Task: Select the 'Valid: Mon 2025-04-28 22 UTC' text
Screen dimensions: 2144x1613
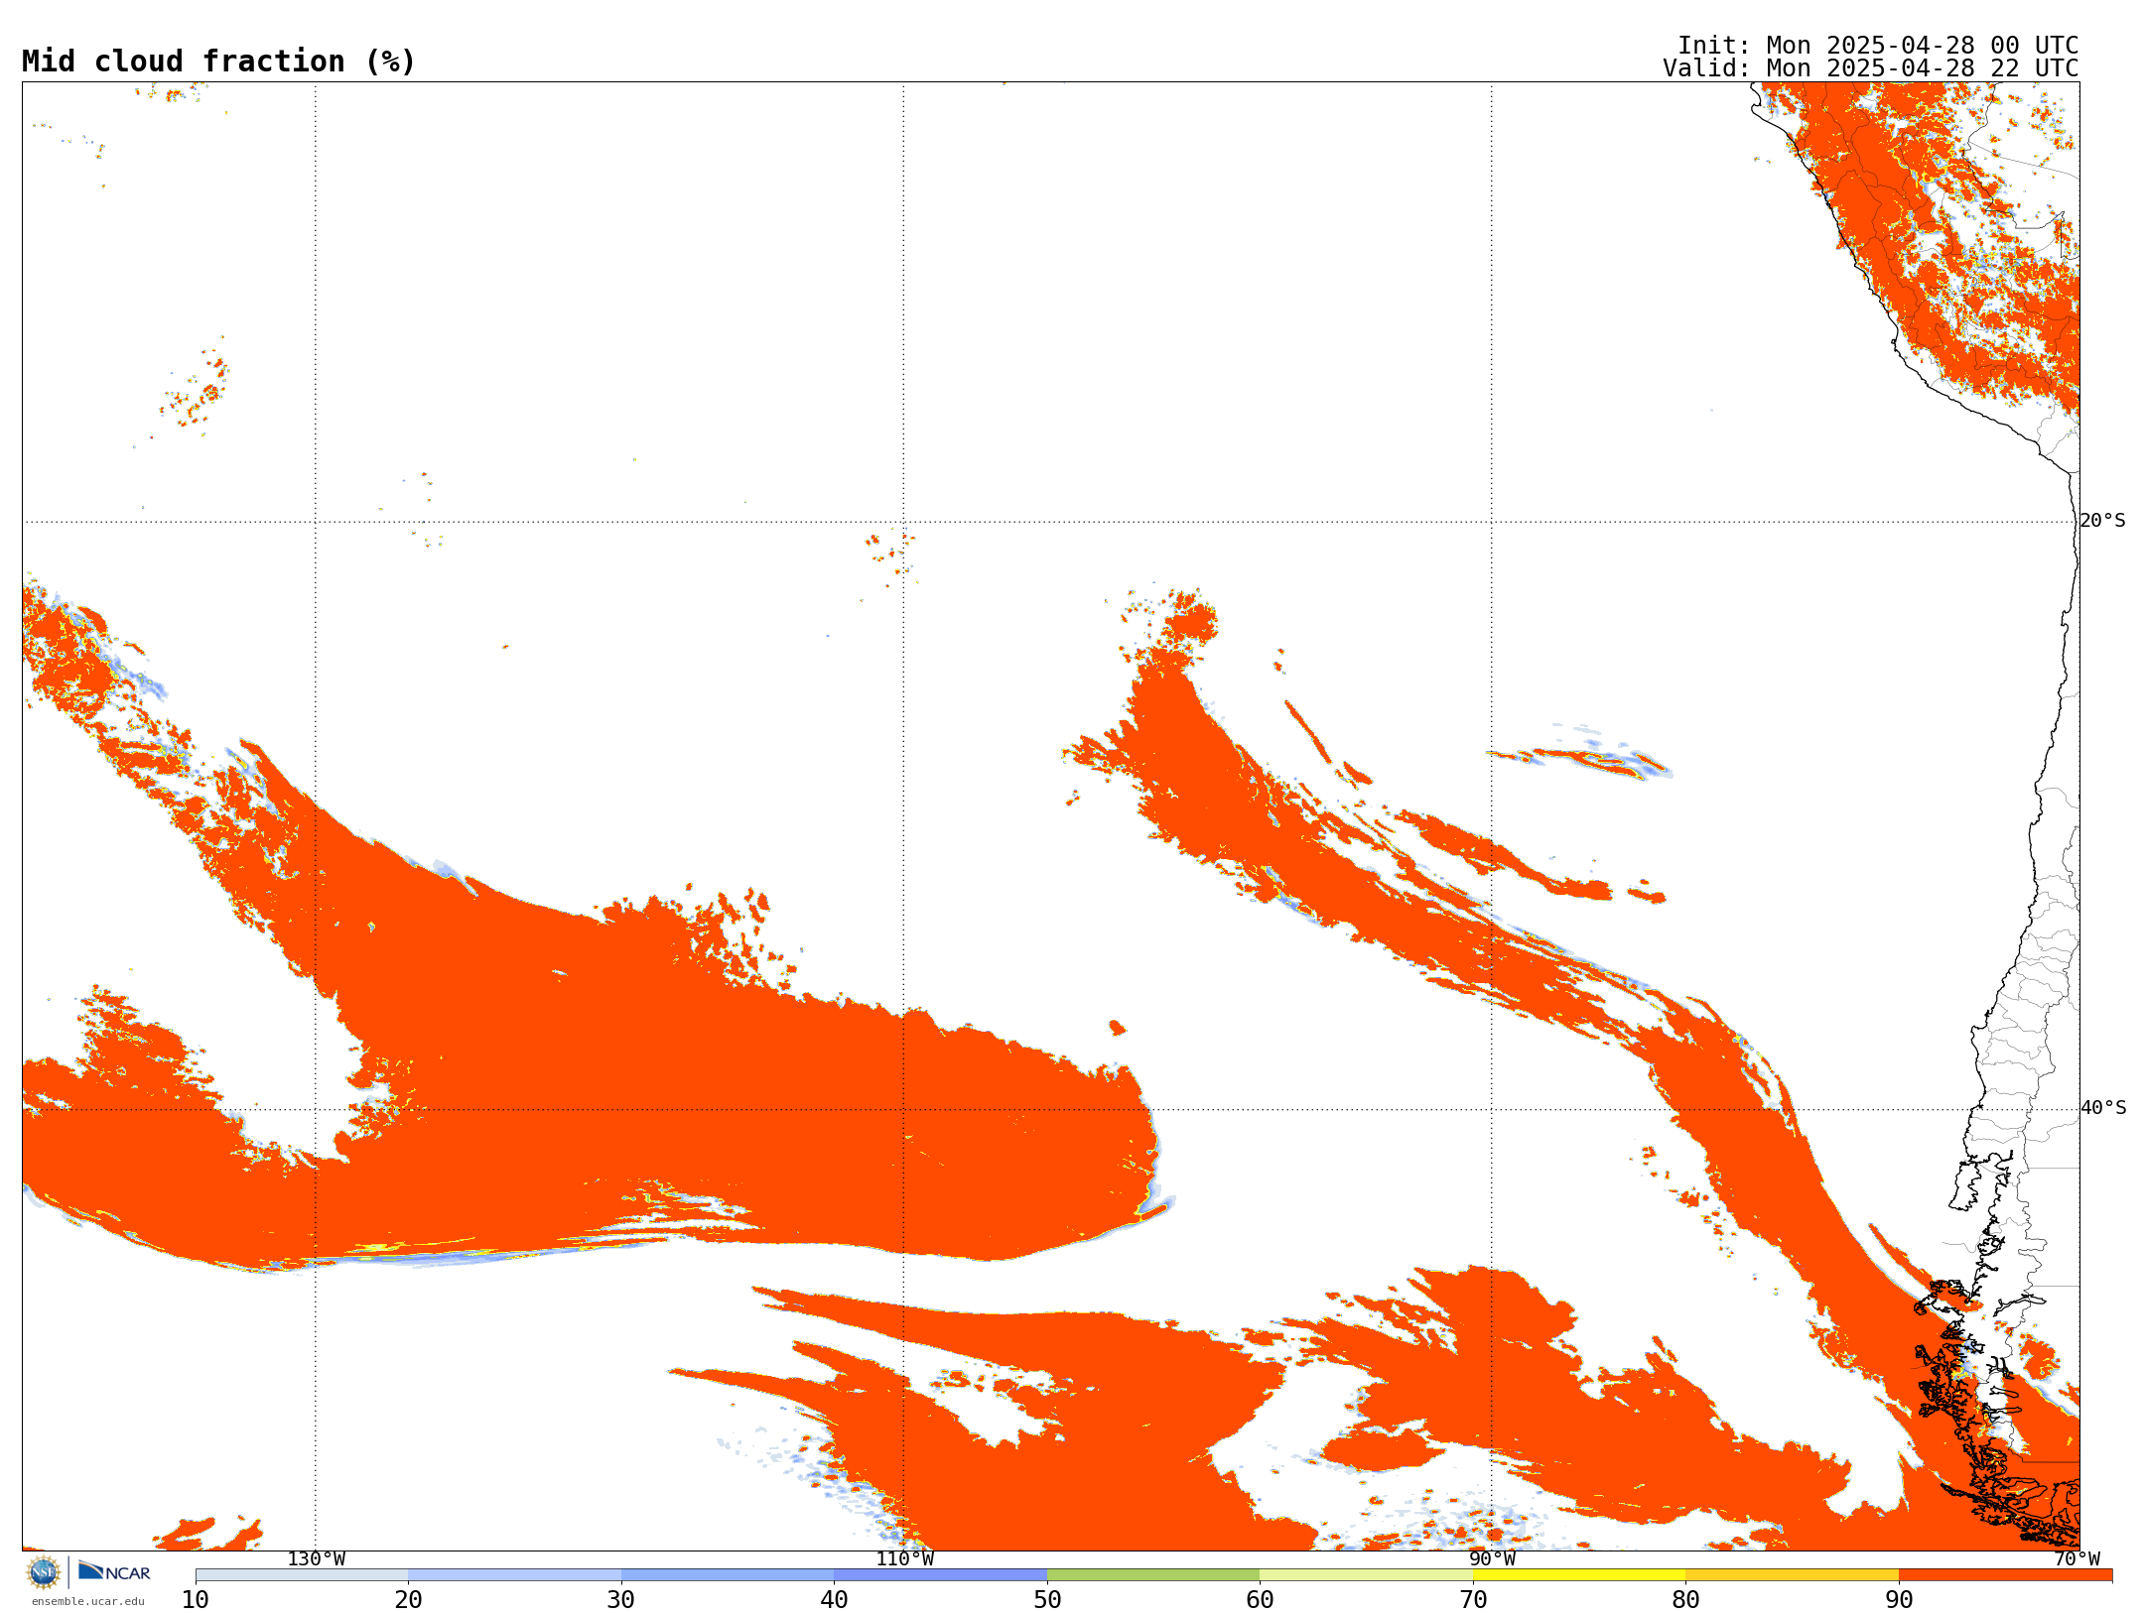Action: tap(1871, 68)
